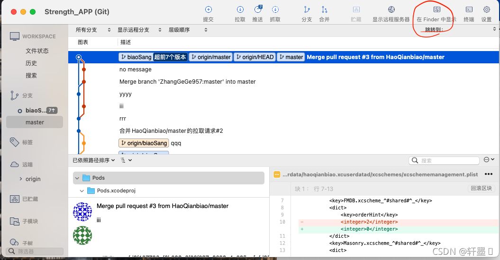Click the 子模块 submodule icon in sidebar
The width and height of the screenshot is (500, 260).
tap(14, 221)
